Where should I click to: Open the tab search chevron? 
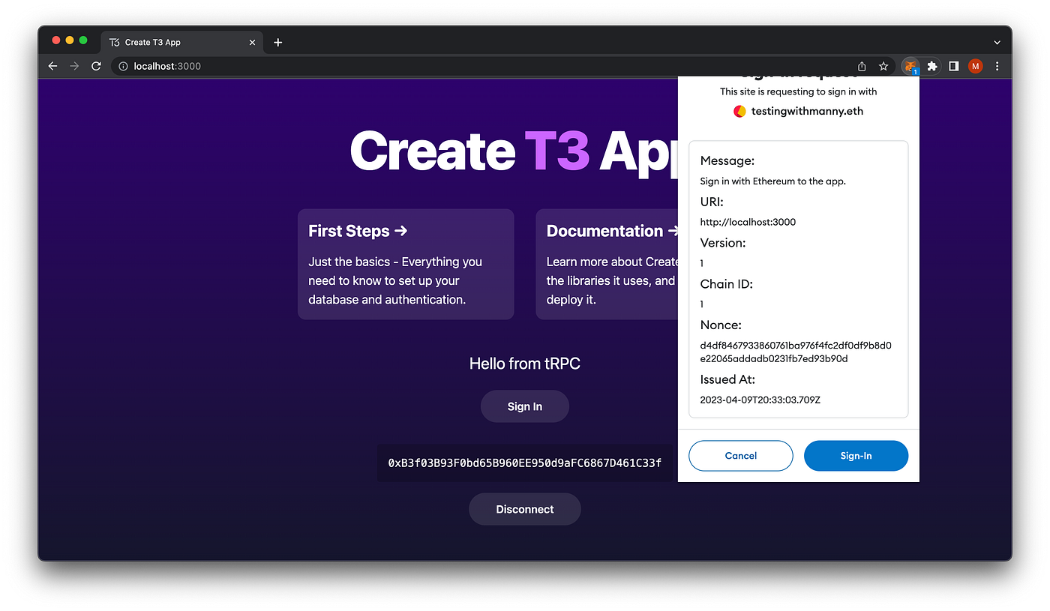[x=996, y=42]
